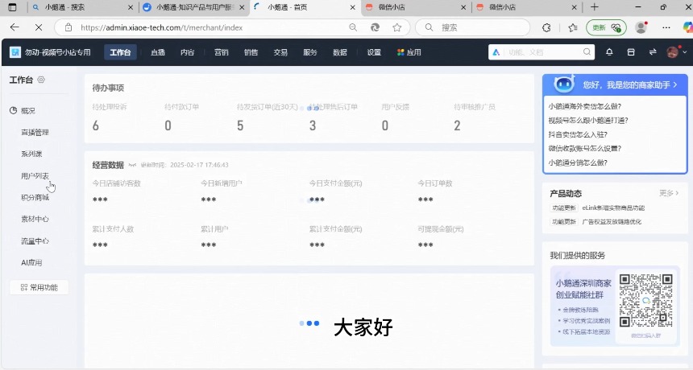Toggle visibility eye beside 经营数据

point(132,165)
